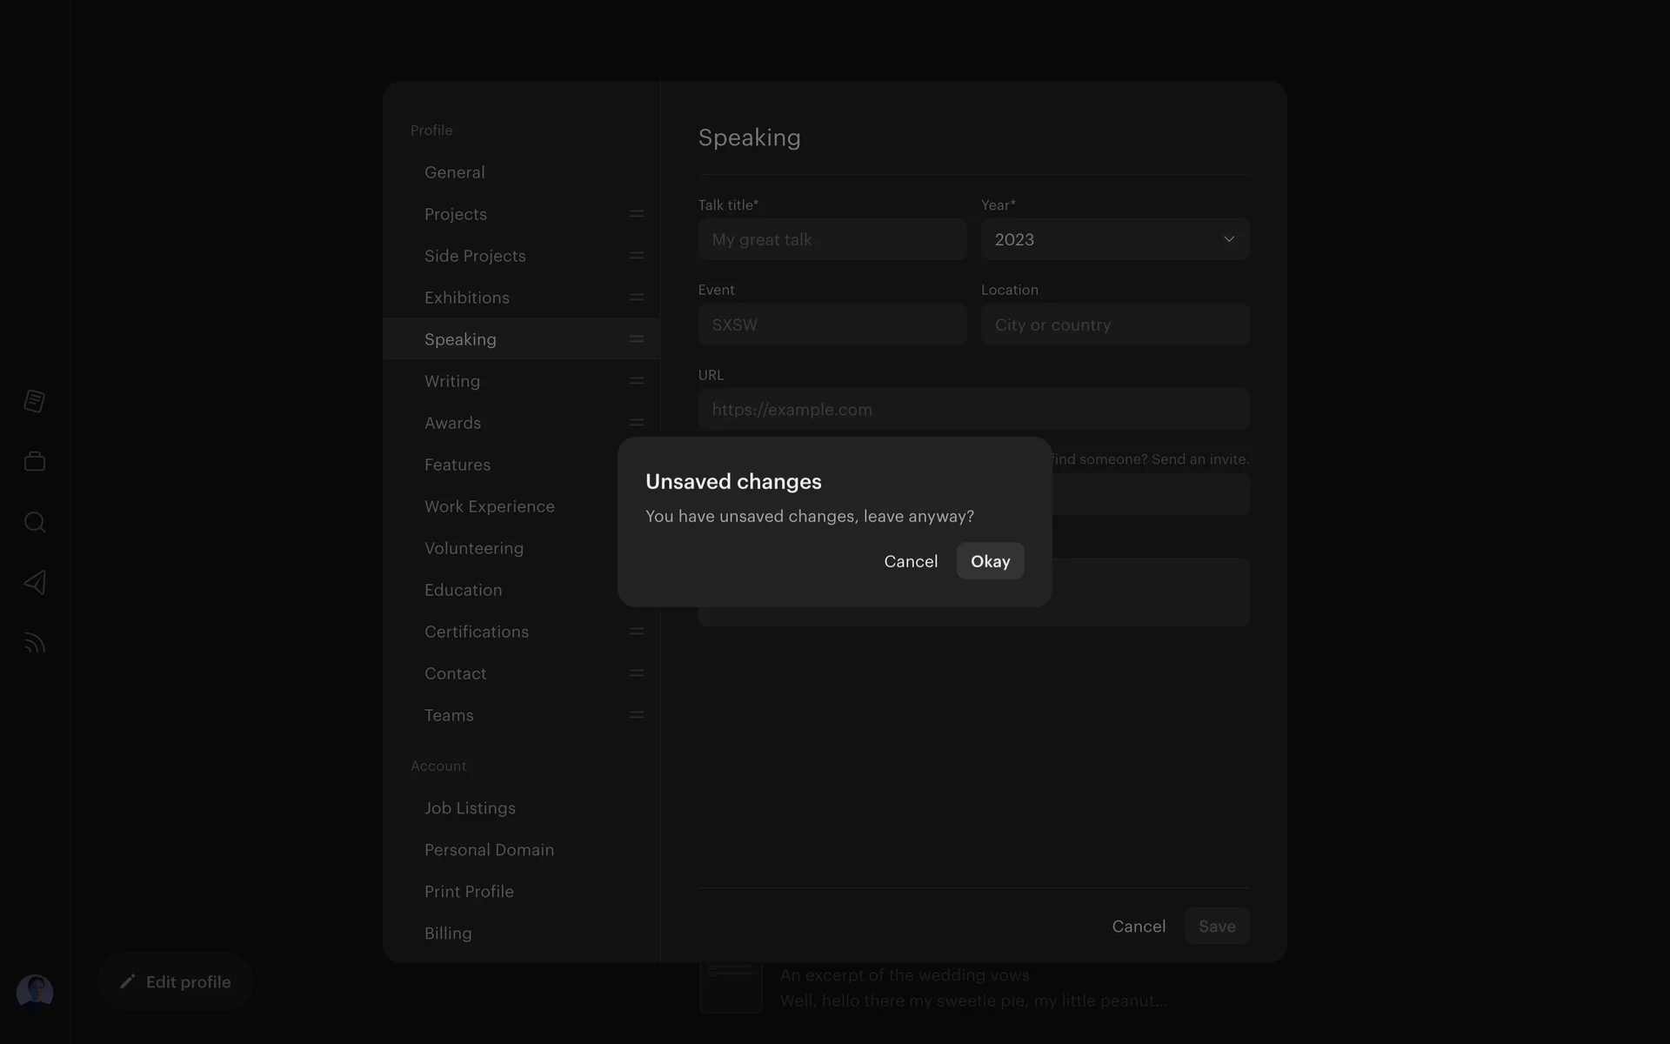Screen dimensions: 1670x1044
Task: Click drag handle beside Certifications
Action: click(636, 632)
